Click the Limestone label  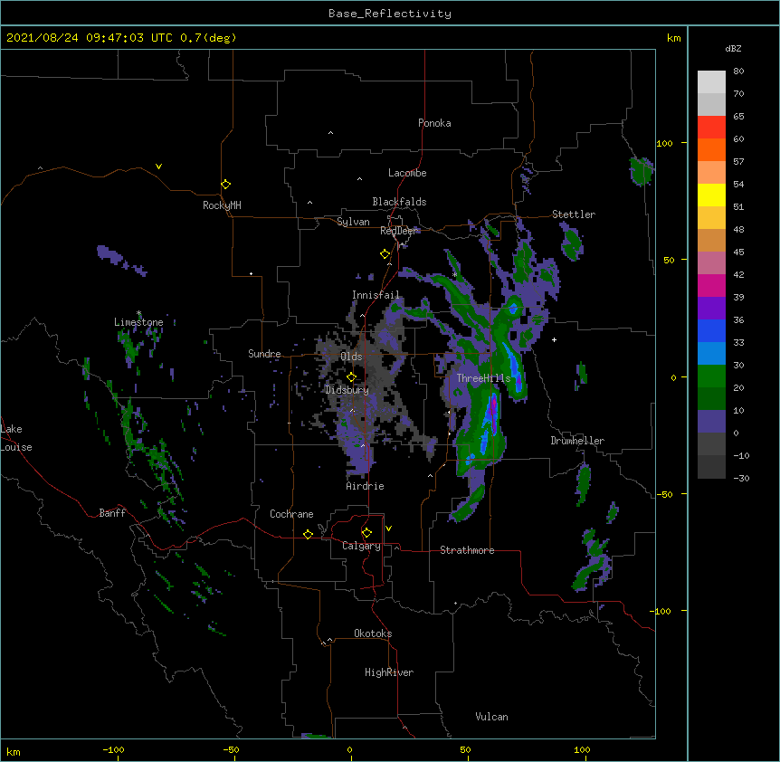(x=138, y=322)
